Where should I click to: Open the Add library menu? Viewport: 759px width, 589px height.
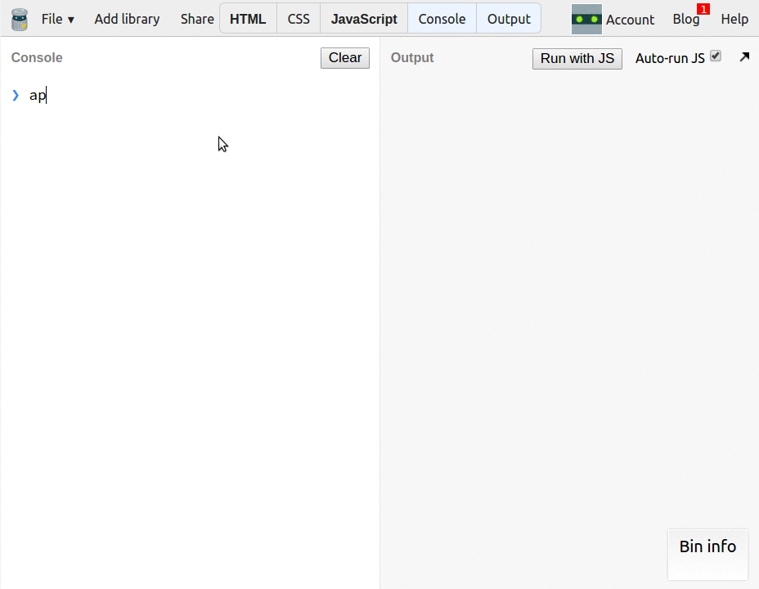(x=127, y=19)
